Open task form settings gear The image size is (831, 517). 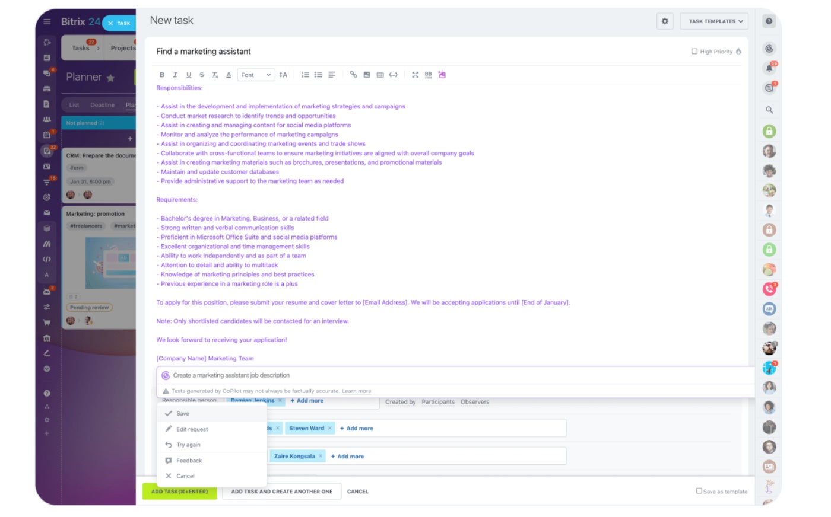665,21
